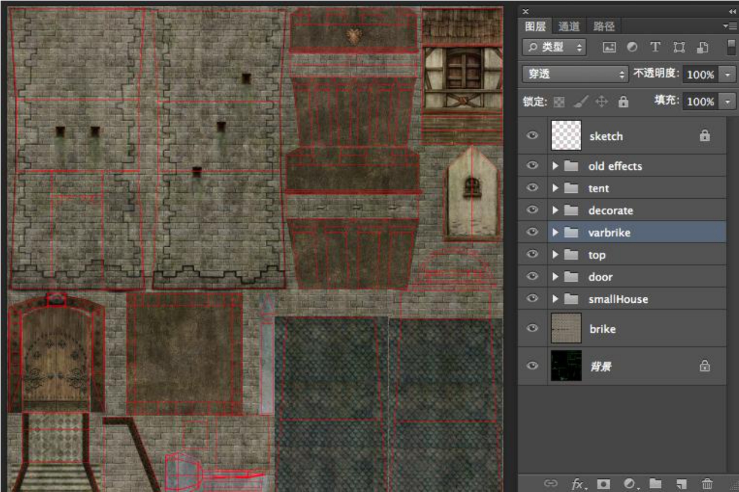739x492 pixels.
Task: Open the fx layer style menu
Action: point(579,483)
